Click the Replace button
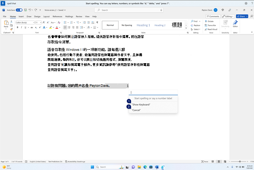Screen dimensions: 254x170 195,25
